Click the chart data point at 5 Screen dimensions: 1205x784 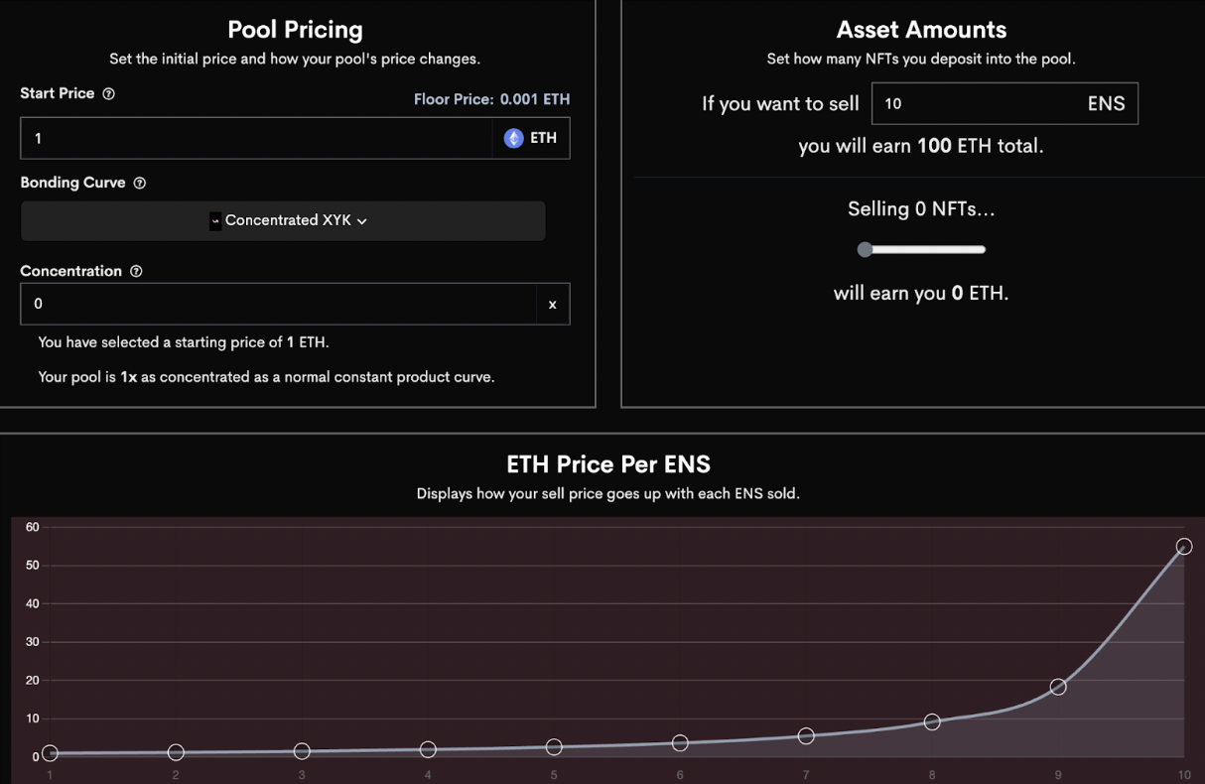click(554, 746)
